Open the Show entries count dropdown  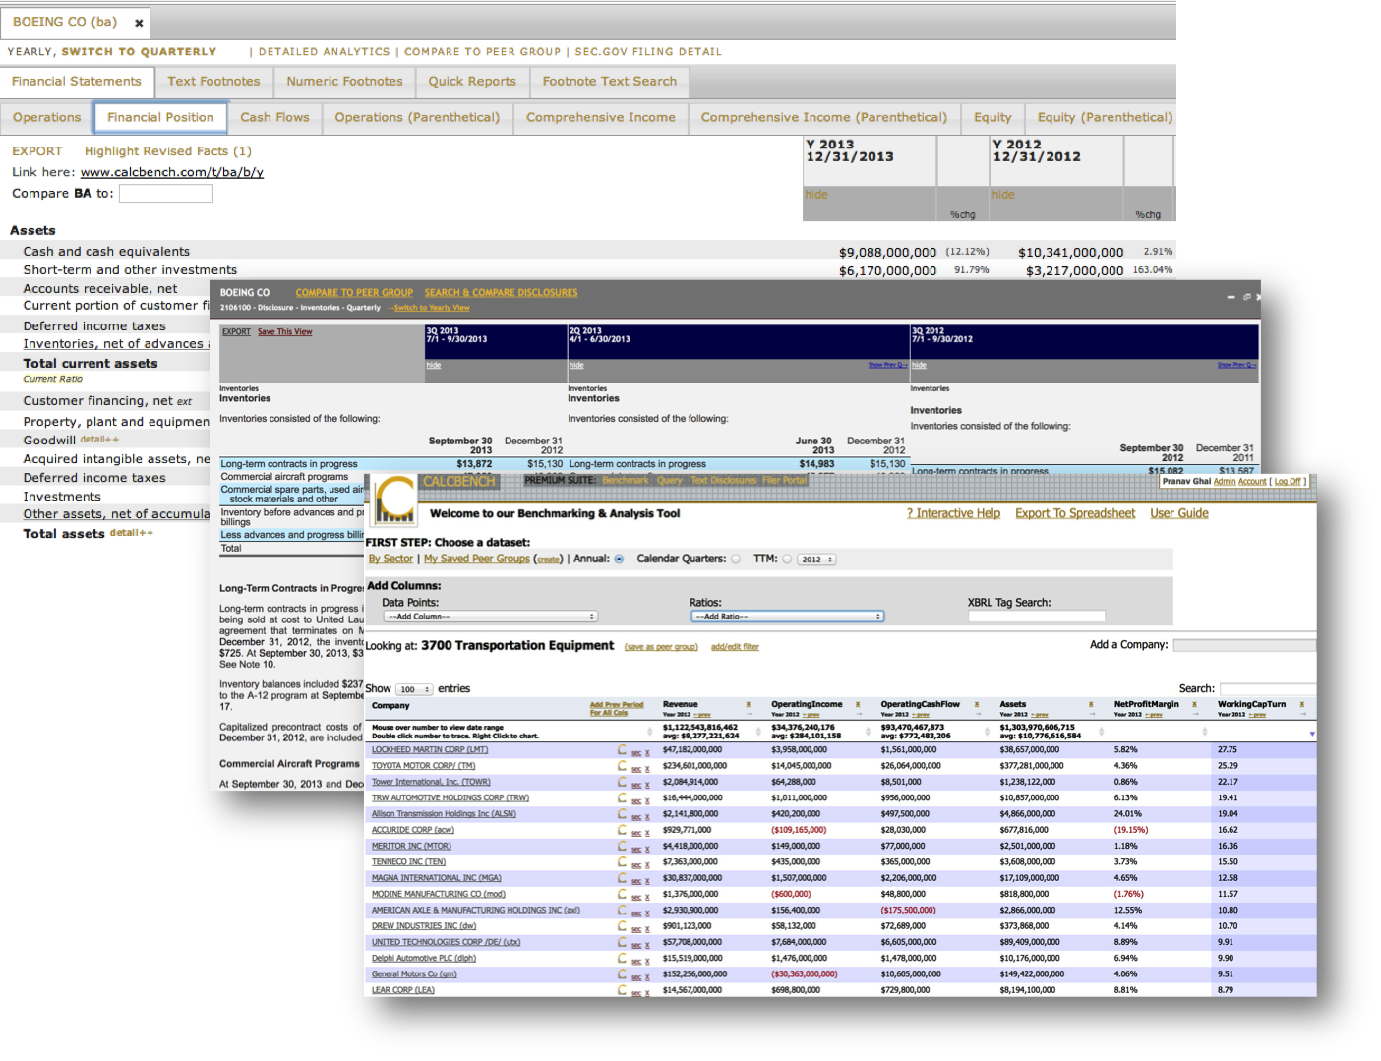[x=413, y=689]
